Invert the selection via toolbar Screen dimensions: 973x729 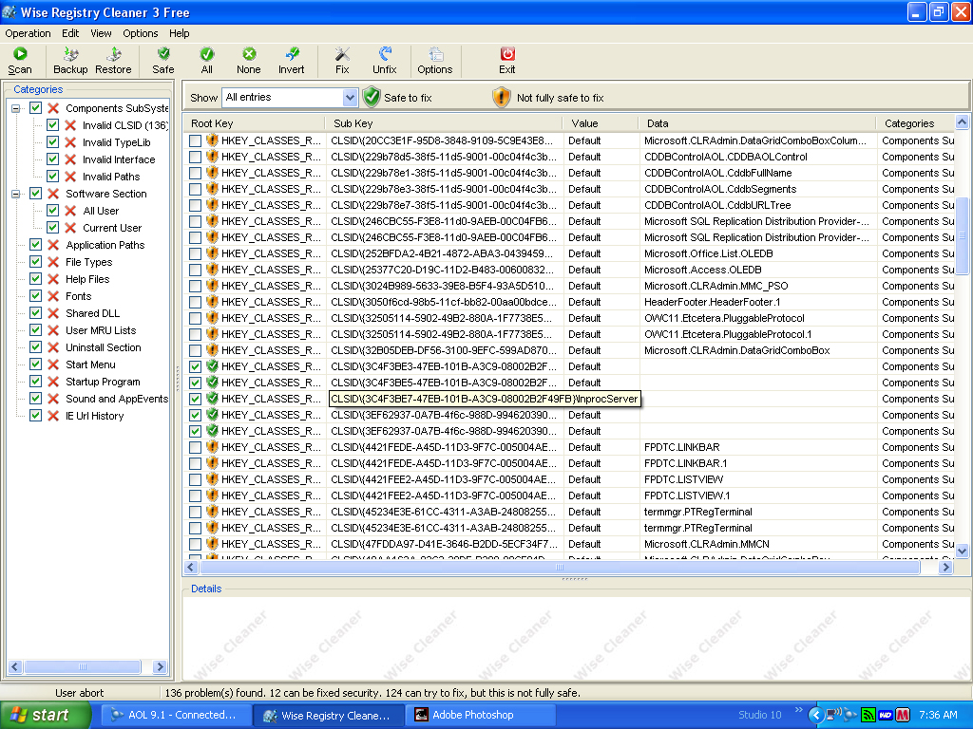coord(291,61)
